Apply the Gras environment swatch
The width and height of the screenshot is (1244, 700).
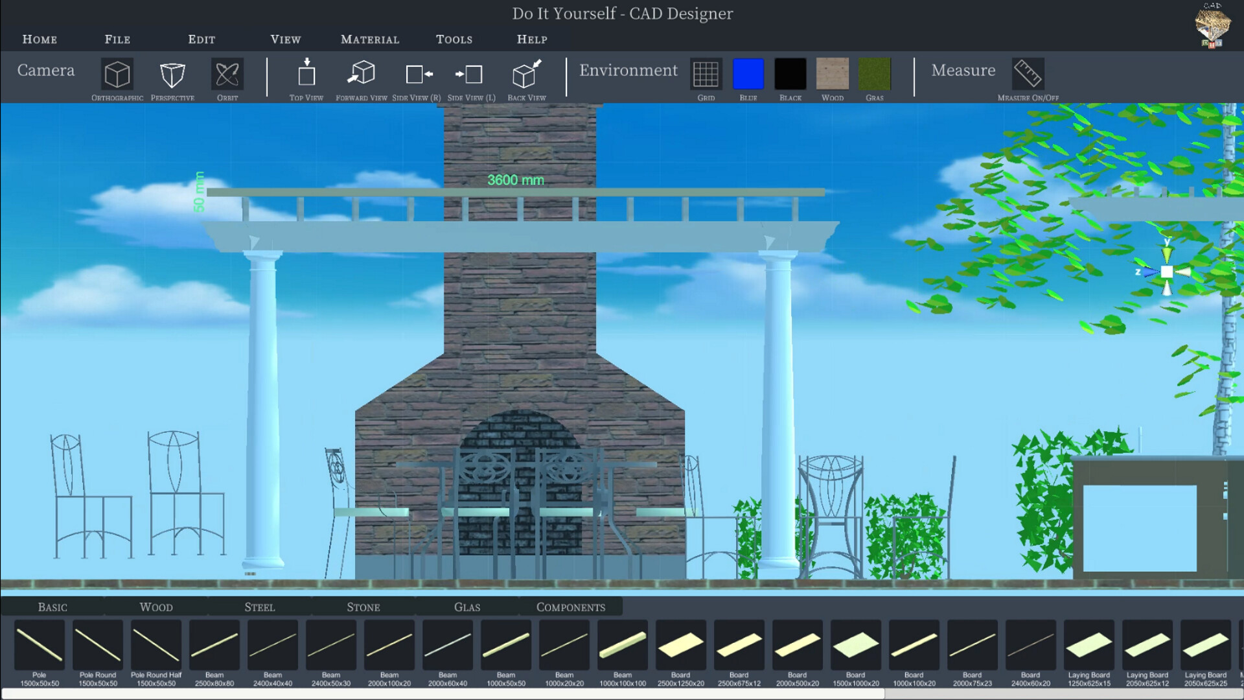875,75
